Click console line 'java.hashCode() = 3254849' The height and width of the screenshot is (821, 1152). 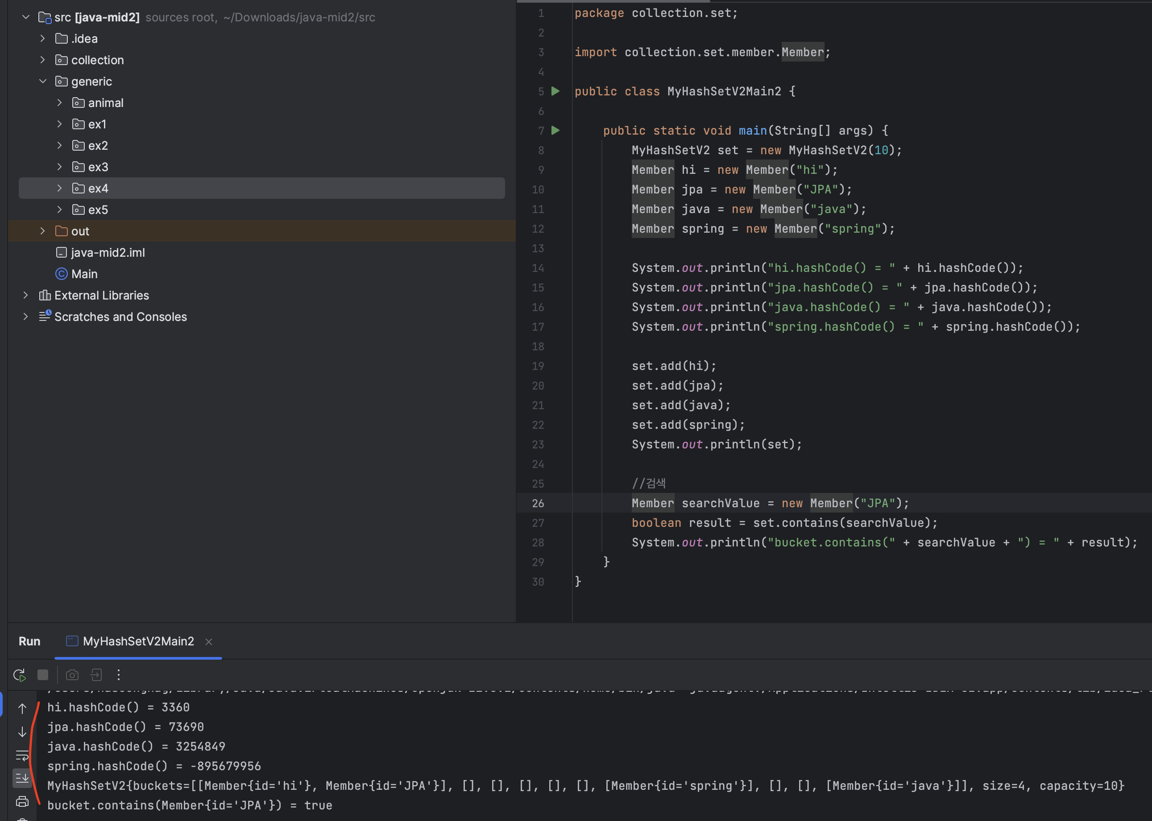(136, 746)
